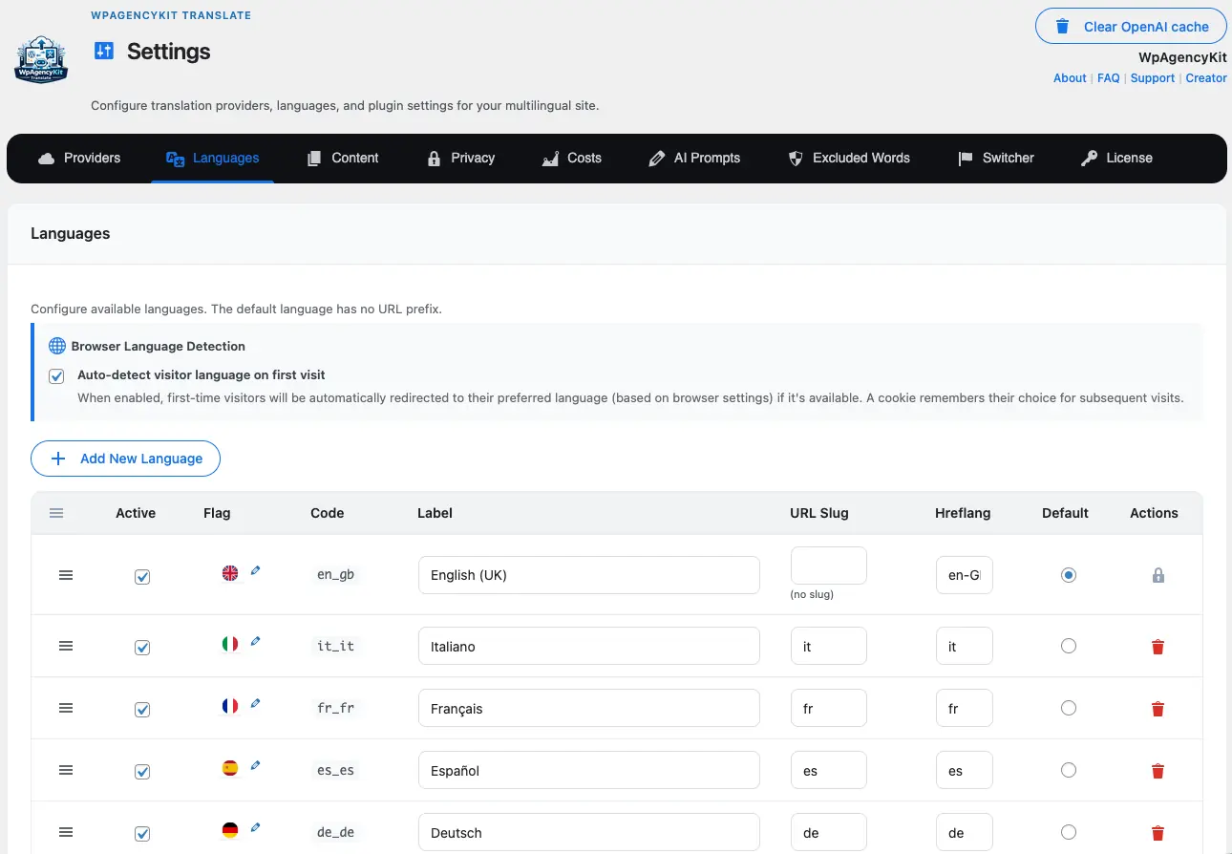Delete the Deutsch language with the trash icon
Image resolution: width=1232 pixels, height=854 pixels.
click(x=1158, y=833)
